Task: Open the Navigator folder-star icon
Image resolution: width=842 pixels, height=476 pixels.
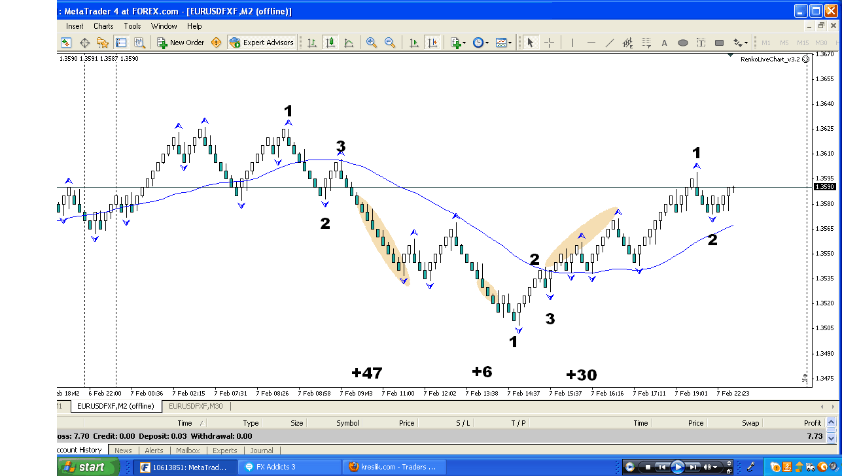Action: [x=103, y=42]
